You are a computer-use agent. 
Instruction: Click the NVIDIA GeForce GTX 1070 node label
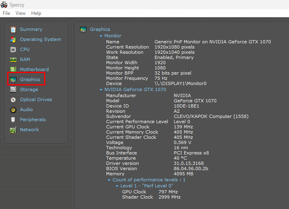coord(135,89)
